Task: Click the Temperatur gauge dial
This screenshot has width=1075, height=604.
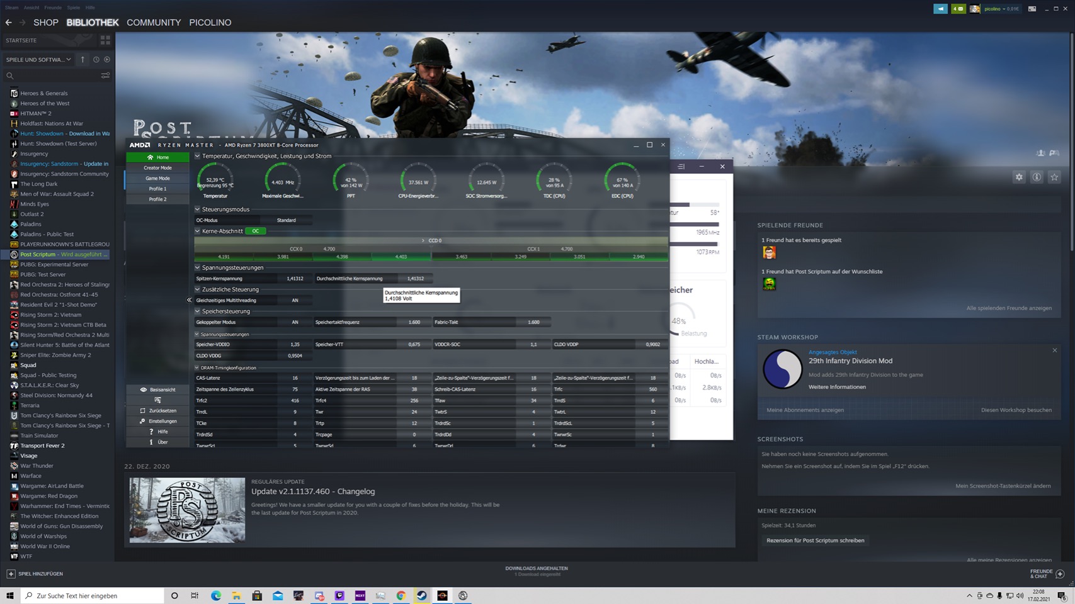Action: click(x=215, y=181)
